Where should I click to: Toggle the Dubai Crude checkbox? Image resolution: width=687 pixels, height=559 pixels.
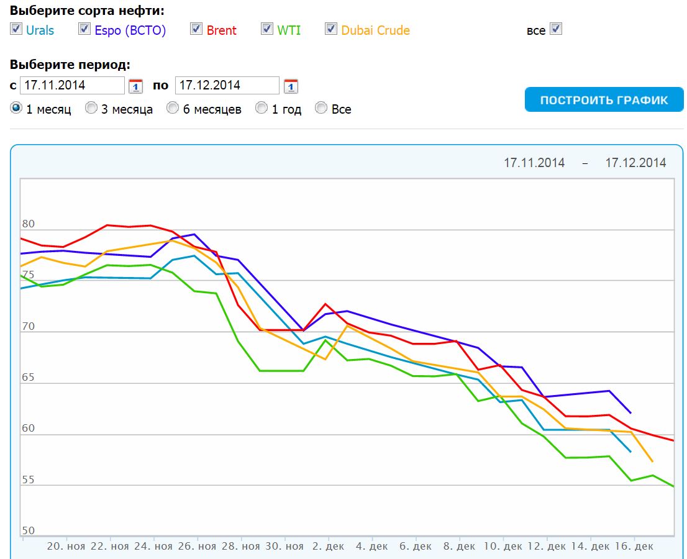tap(331, 29)
